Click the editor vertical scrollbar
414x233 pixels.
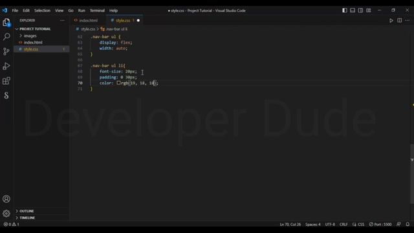412,174
